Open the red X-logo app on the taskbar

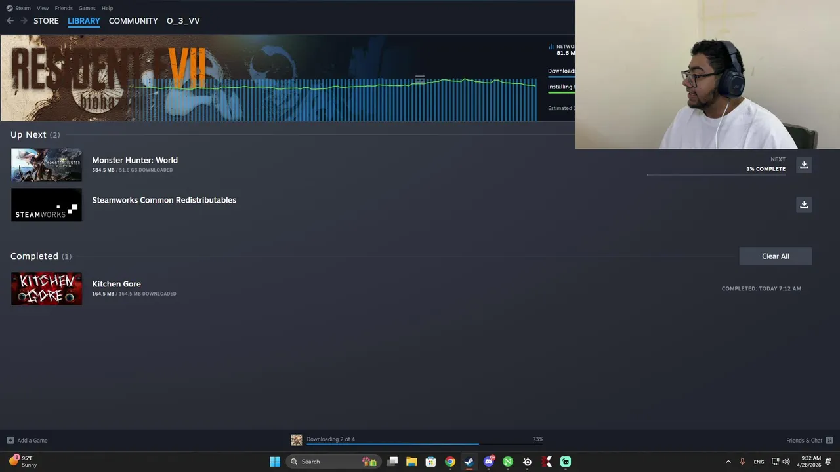click(x=547, y=462)
